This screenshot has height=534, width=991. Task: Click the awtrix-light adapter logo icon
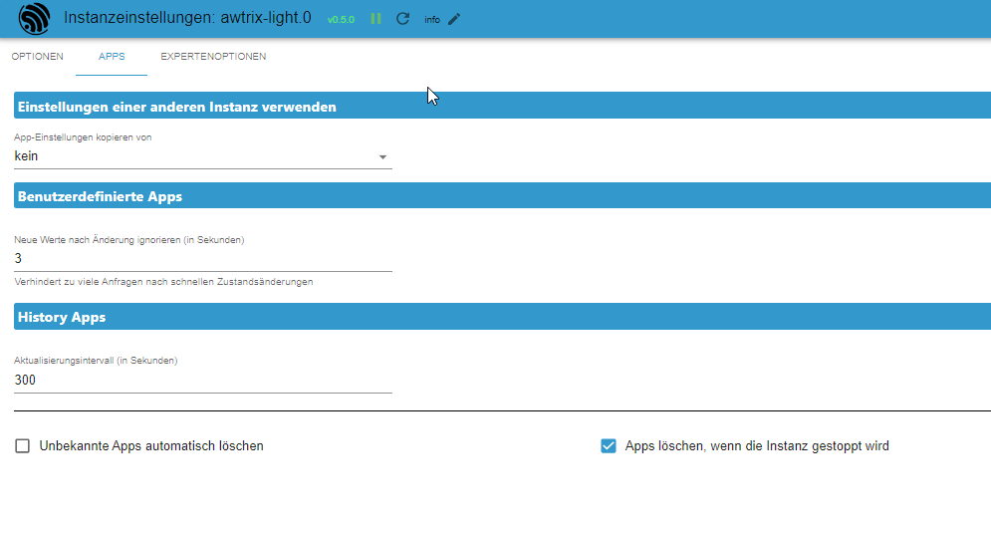[x=34, y=18]
